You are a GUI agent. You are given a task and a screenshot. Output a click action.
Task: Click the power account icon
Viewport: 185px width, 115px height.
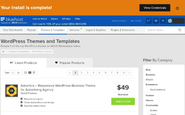pyautogui.click(x=170, y=21)
